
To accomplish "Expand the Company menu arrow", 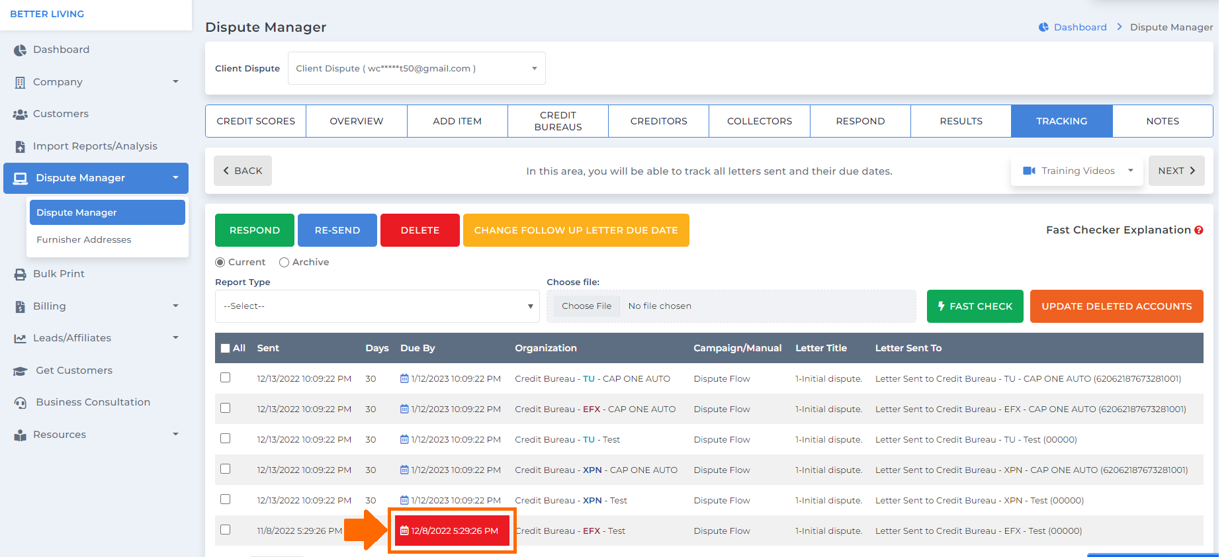I will tap(176, 82).
